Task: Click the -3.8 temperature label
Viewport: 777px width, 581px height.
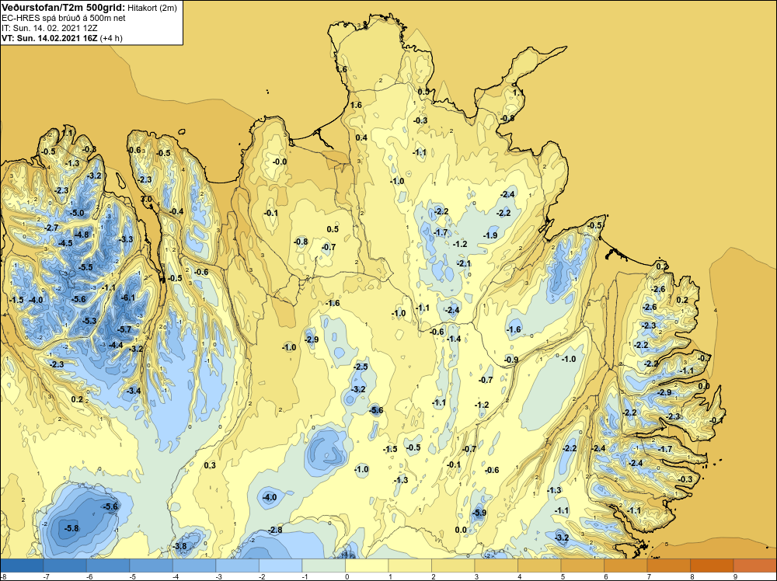Action: (180, 546)
